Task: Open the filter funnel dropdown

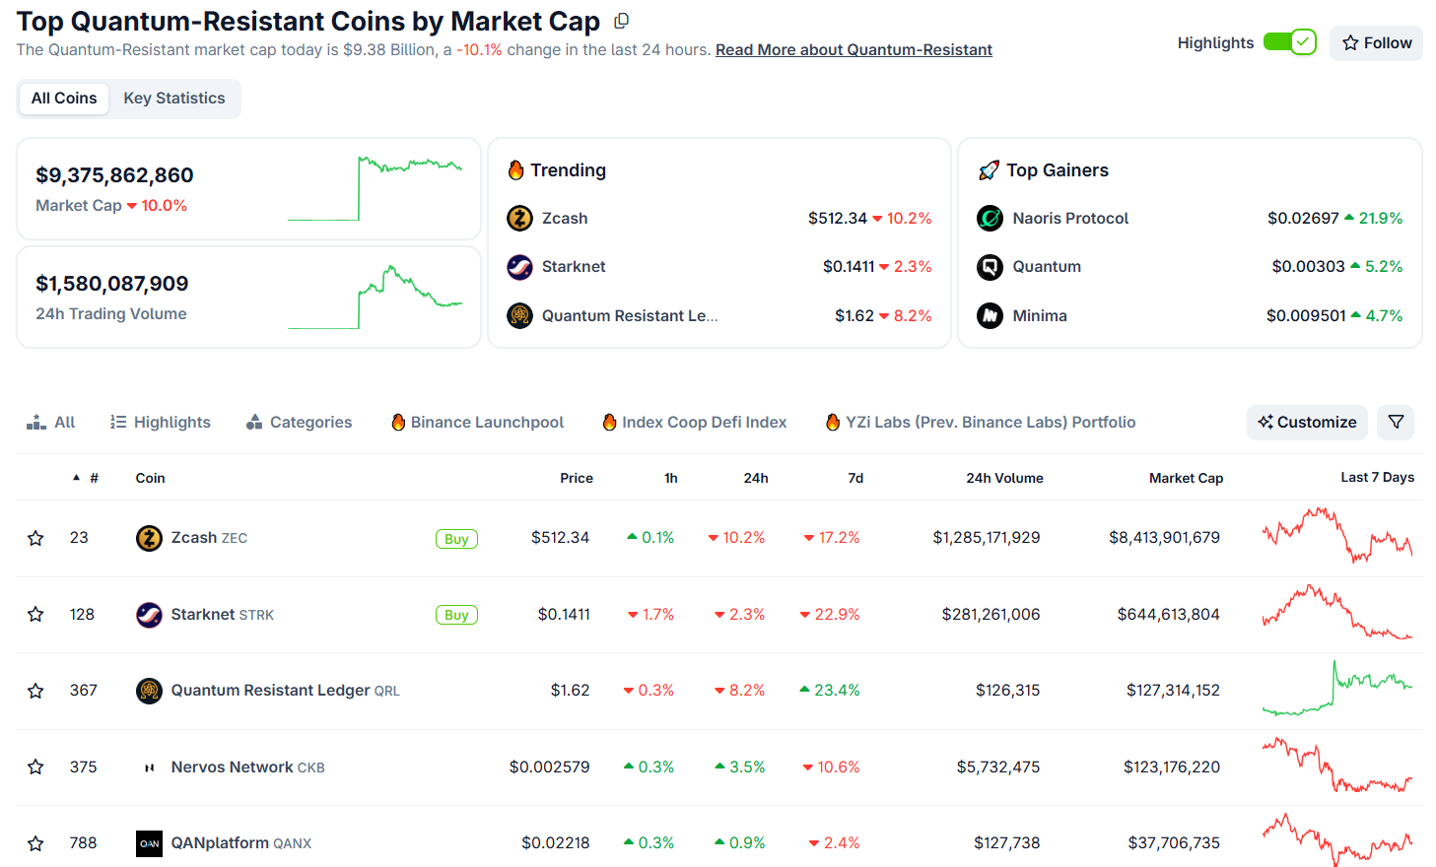Action: point(1396,422)
